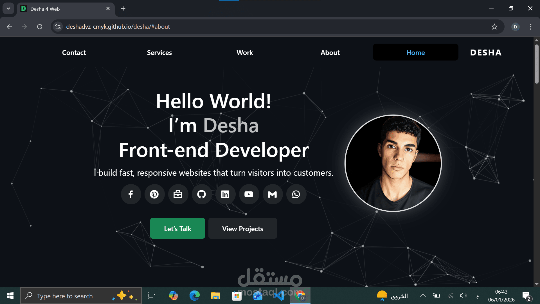The width and height of the screenshot is (540, 304).
Task: Open the Pinterest social icon
Action: click(x=154, y=194)
